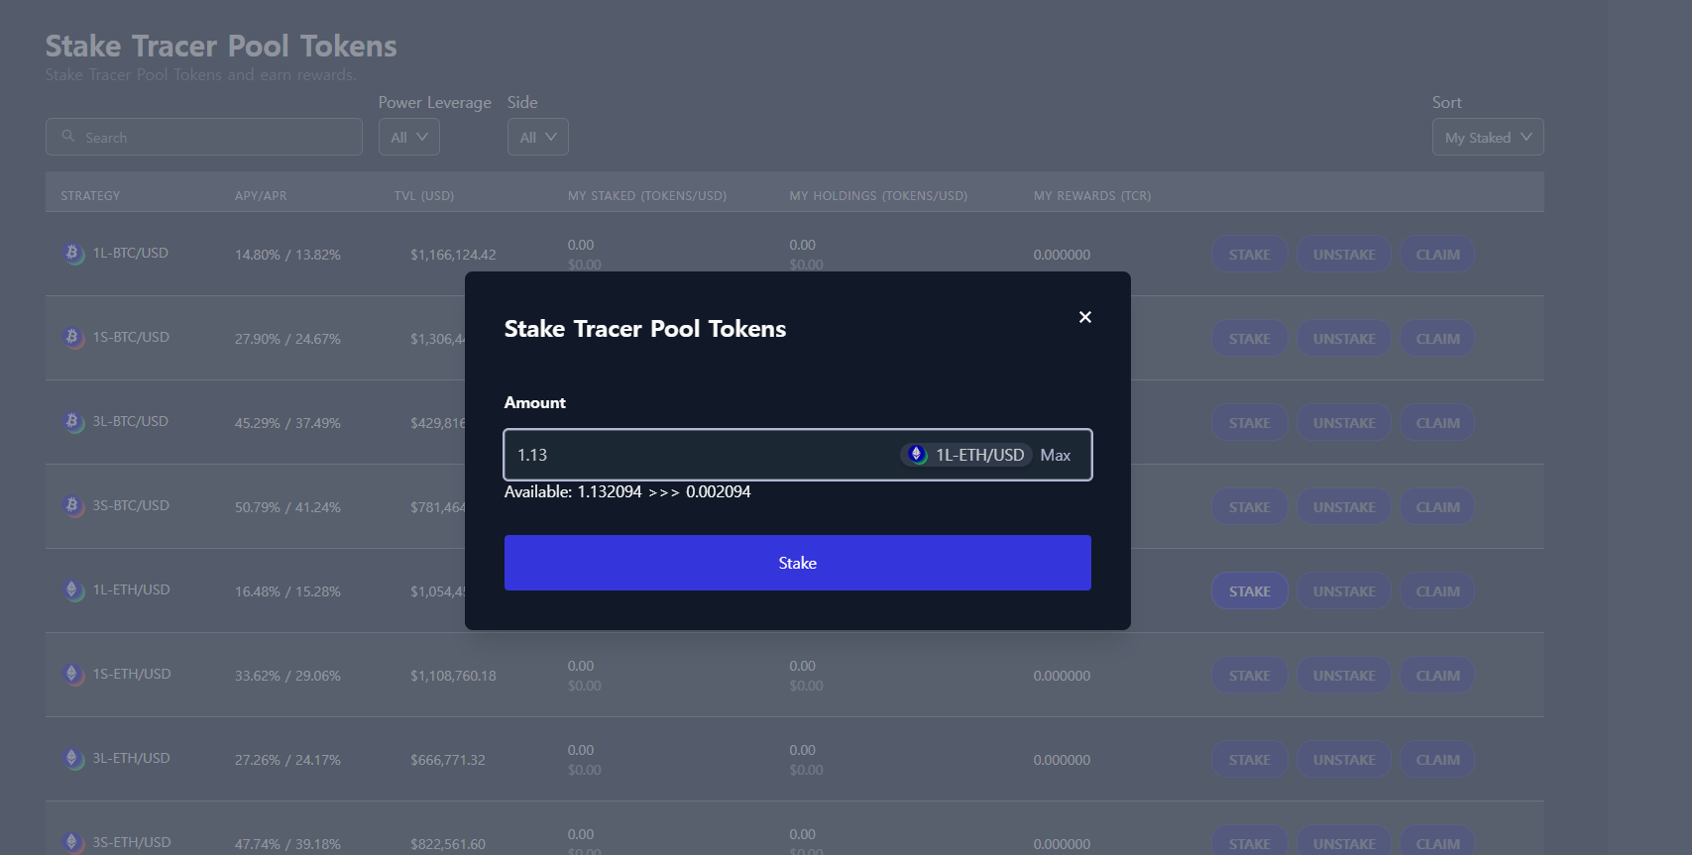Click APY value 33.62% / 29.06%
1692x855 pixels.
[287, 676]
